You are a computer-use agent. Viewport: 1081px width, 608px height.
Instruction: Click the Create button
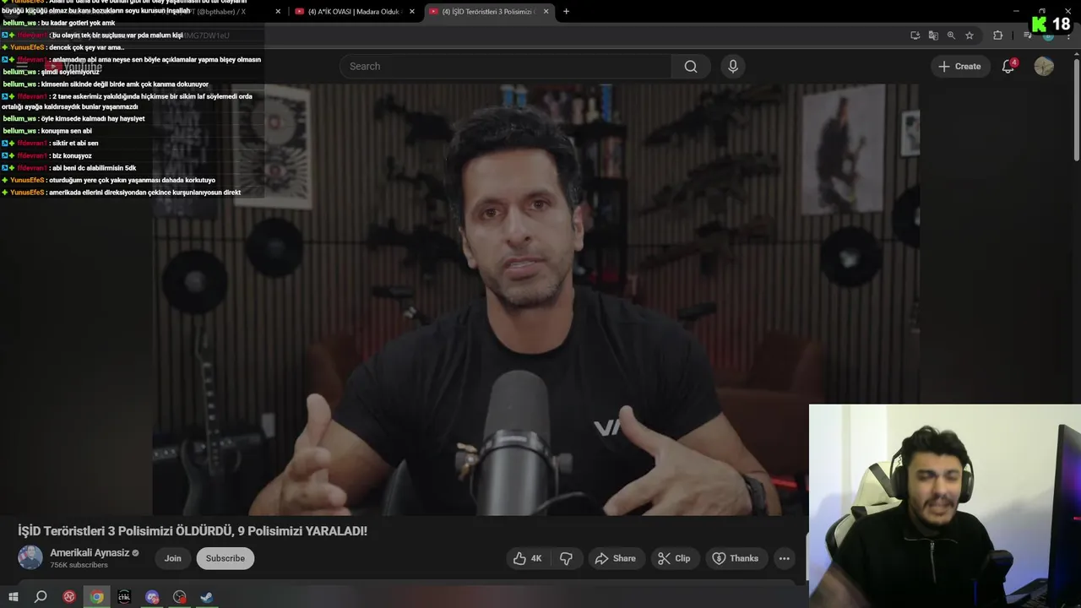(x=959, y=67)
